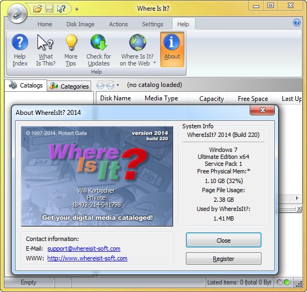Viewport: 307px width, 292px height.
Task: Click the Forward navigation arrow
Action: [x=110, y=85]
